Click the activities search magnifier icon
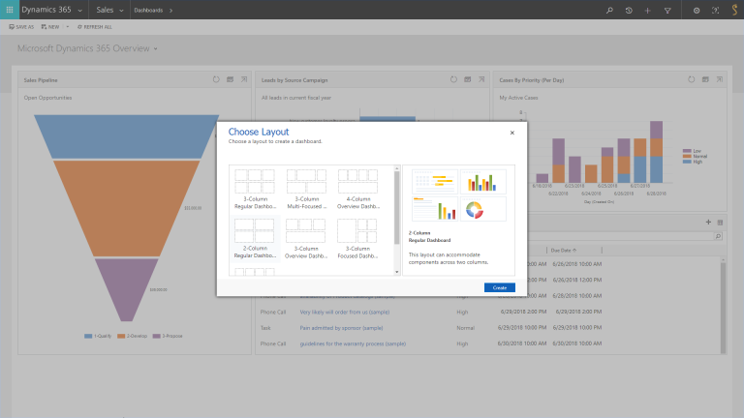This screenshot has height=418, width=744. [718, 236]
